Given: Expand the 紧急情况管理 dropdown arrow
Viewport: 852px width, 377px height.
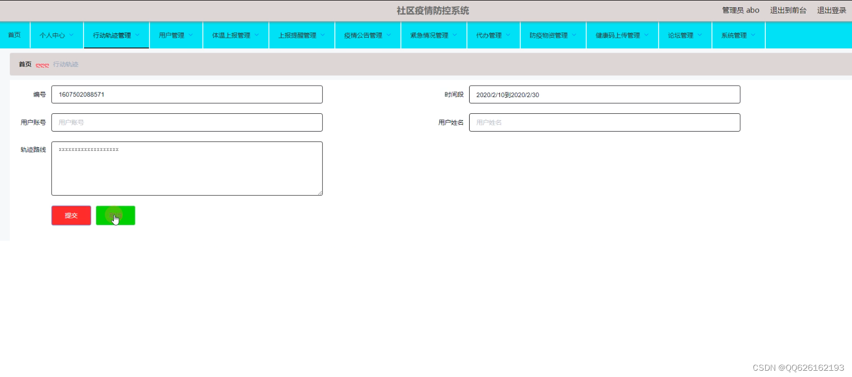Looking at the screenshot, I should [x=454, y=35].
